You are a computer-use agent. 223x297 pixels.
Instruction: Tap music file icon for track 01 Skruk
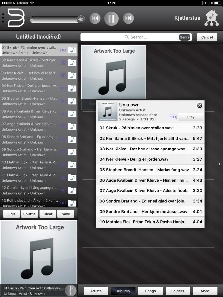(72, 50)
